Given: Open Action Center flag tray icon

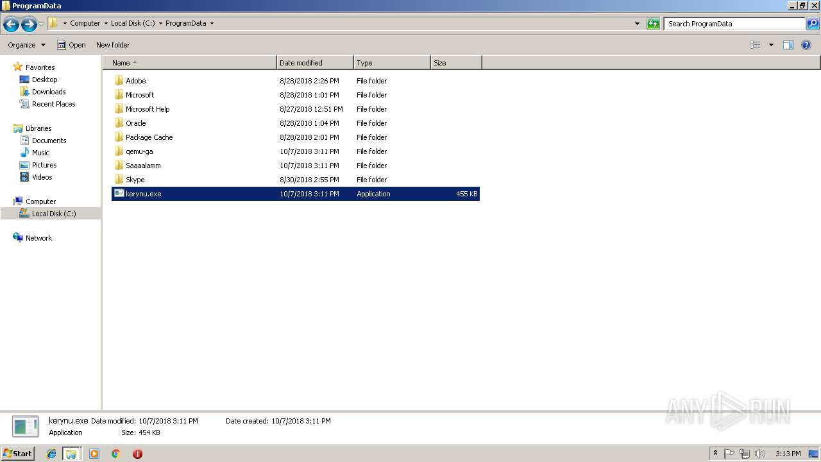Looking at the screenshot, I should pos(729,454).
